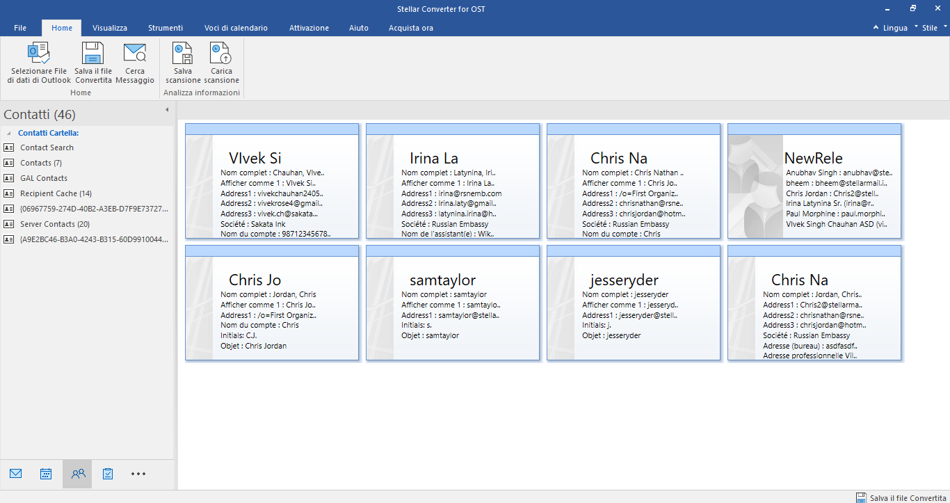The image size is (950, 503).
Task: Click 'Objet : jesseryder' text
Action: pyautogui.click(x=611, y=335)
